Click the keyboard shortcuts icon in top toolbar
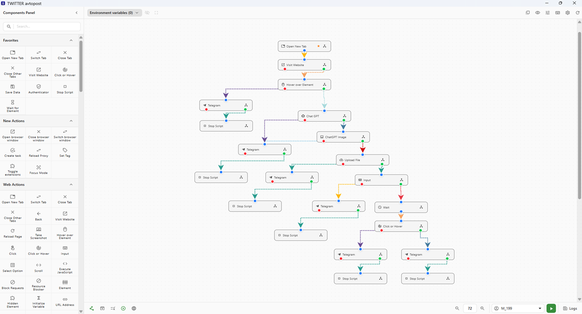The image size is (582, 314). click(x=557, y=13)
